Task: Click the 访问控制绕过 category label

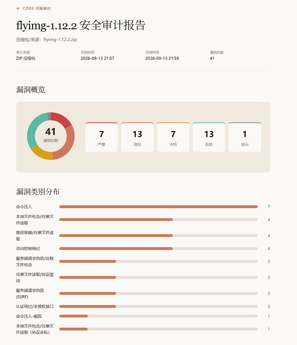Action: pos(28,248)
